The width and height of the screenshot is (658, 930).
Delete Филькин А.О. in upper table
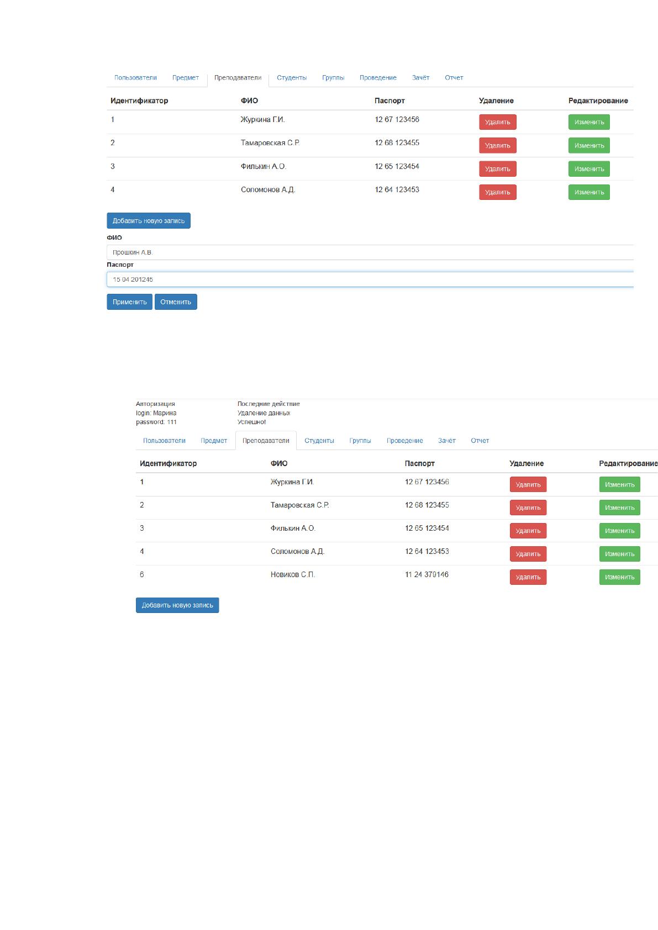point(497,169)
